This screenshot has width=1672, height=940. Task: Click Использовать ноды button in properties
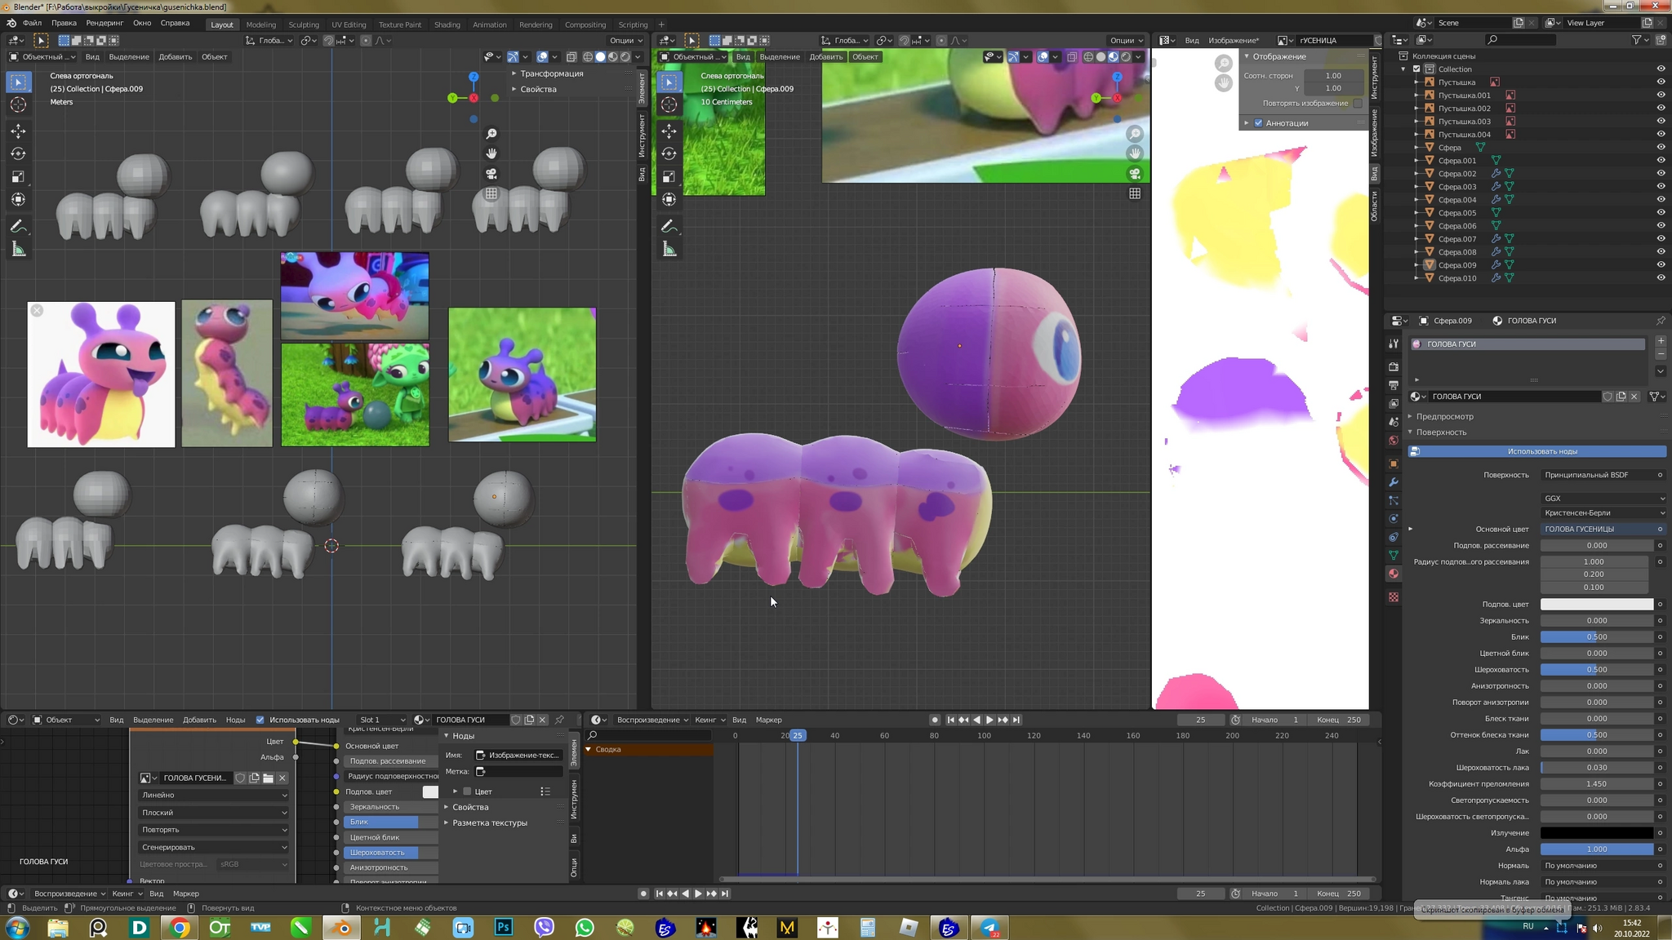pos(1536,451)
